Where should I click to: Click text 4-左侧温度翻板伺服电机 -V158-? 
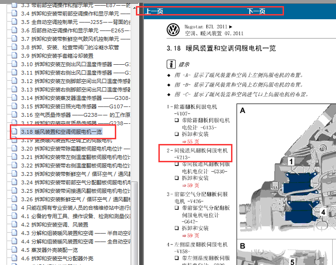[x=197, y=248]
